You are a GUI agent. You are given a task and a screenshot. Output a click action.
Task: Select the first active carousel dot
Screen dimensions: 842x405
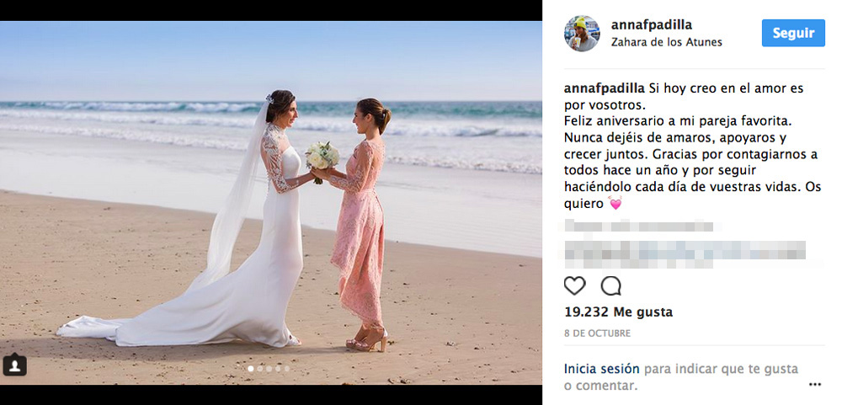pos(251,369)
